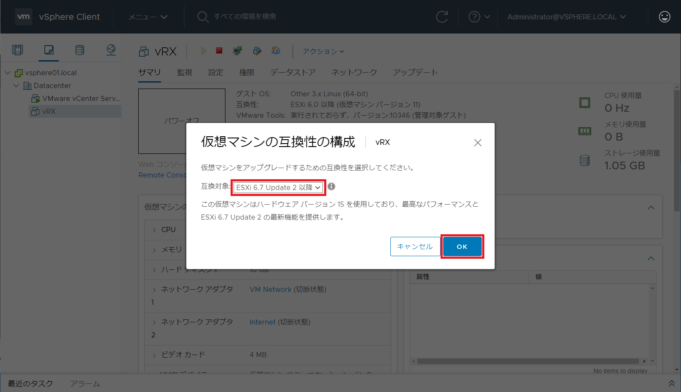Open the 最近のタスク tab
This screenshot has width=681, height=392.
click(x=30, y=383)
